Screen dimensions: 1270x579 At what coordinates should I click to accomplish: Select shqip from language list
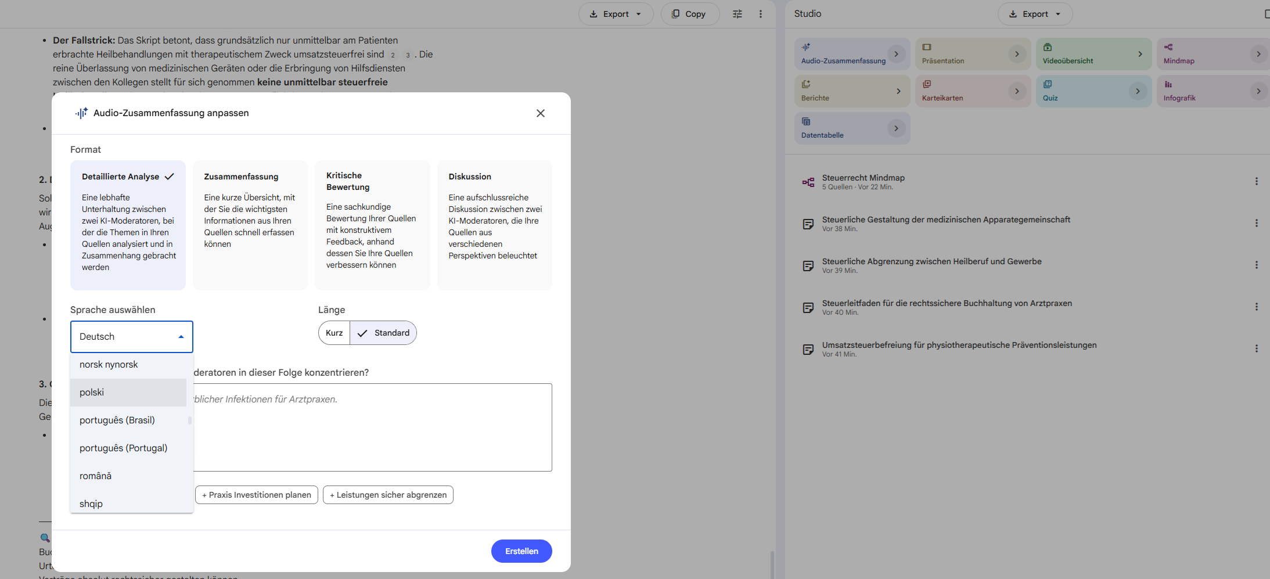click(x=128, y=503)
